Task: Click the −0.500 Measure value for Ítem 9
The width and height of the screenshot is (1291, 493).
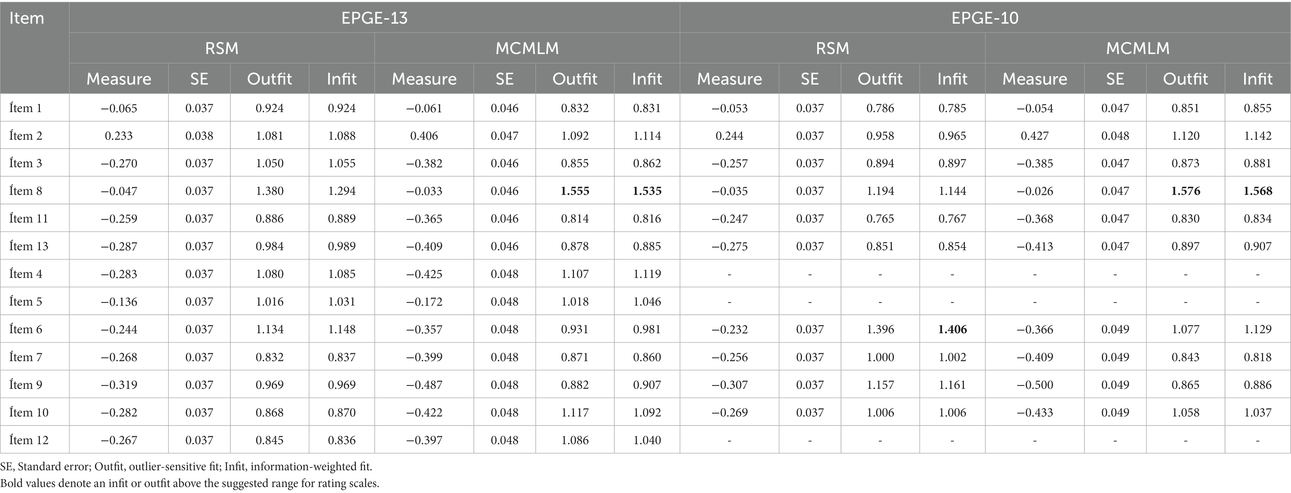Action: click(1035, 385)
